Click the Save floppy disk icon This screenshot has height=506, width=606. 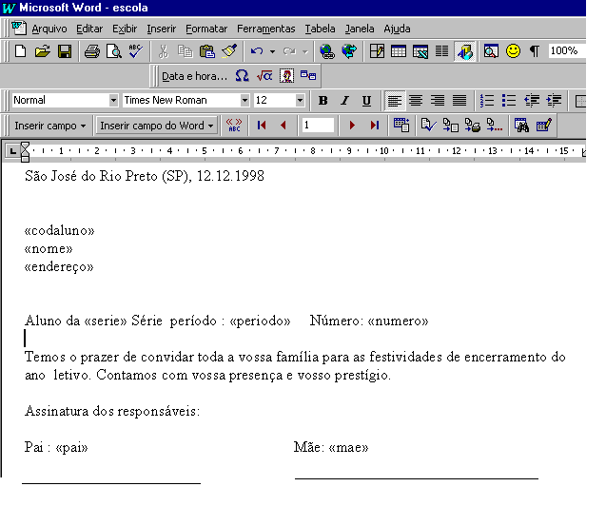65,51
